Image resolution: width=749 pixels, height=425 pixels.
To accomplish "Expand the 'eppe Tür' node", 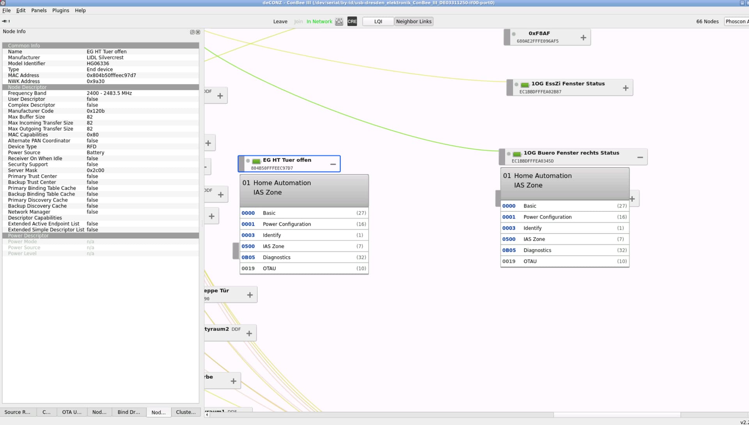I will click(x=250, y=295).
